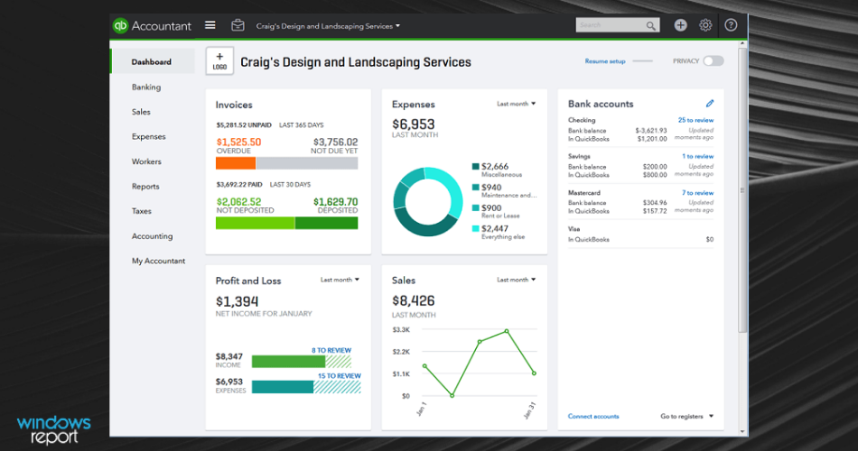Viewport: 858px width, 451px height.
Task: Open Accounting in the sidebar
Action: coord(152,236)
